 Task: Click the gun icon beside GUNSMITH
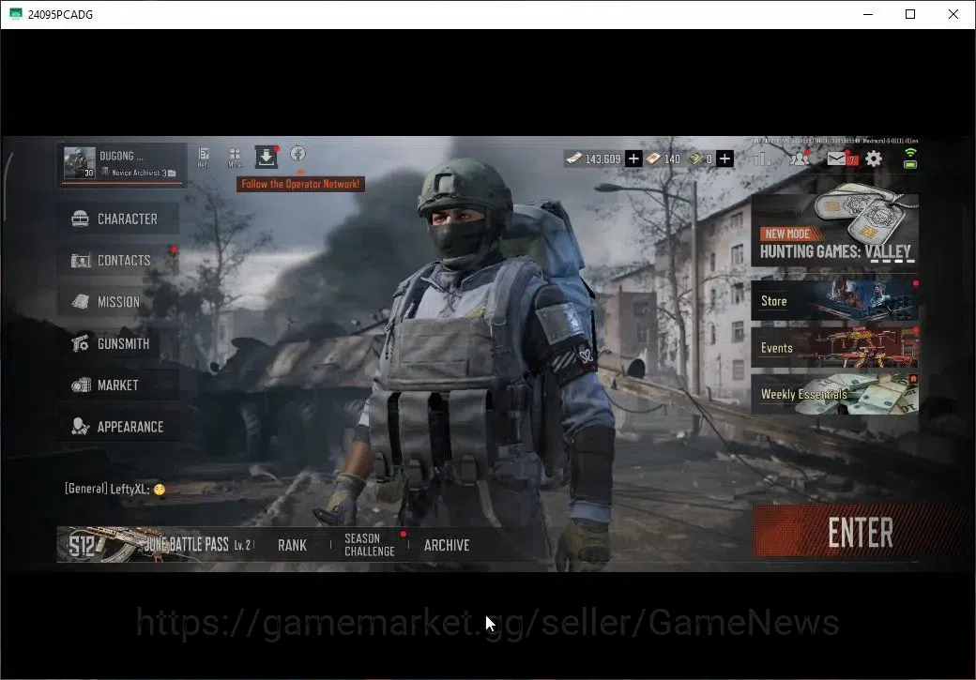coord(80,343)
